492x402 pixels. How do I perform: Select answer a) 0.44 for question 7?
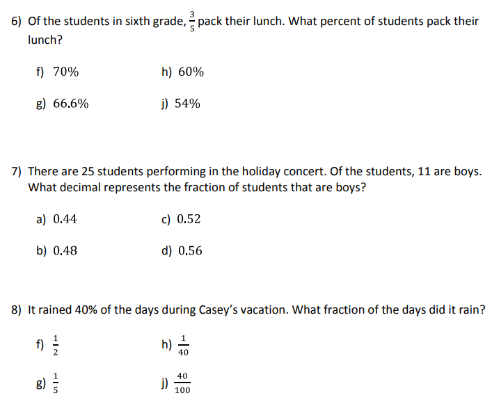pyautogui.click(x=56, y=219)
